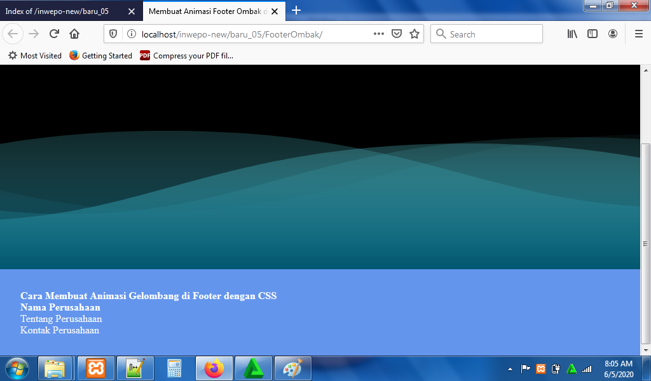Open the green triangle app in taskbar

click(x=253, y=368)
